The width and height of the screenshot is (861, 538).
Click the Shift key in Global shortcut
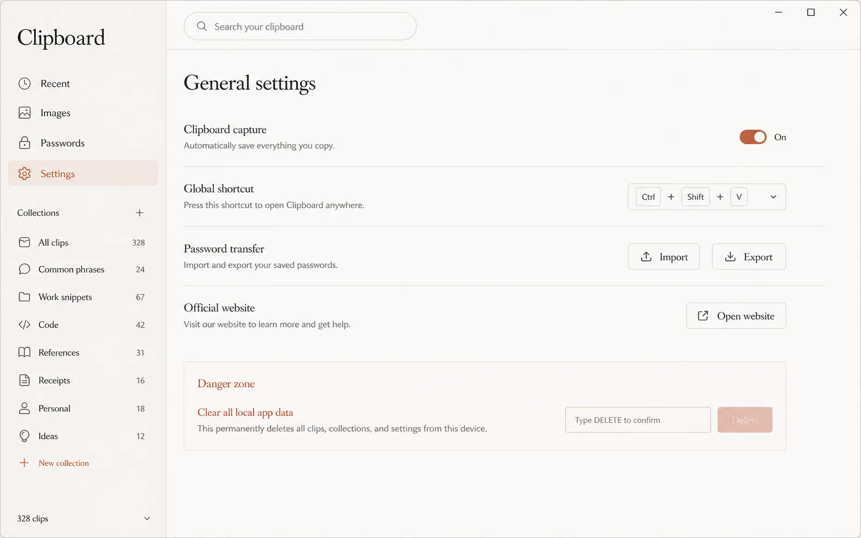pyautogui.click(x=695, y=197)
